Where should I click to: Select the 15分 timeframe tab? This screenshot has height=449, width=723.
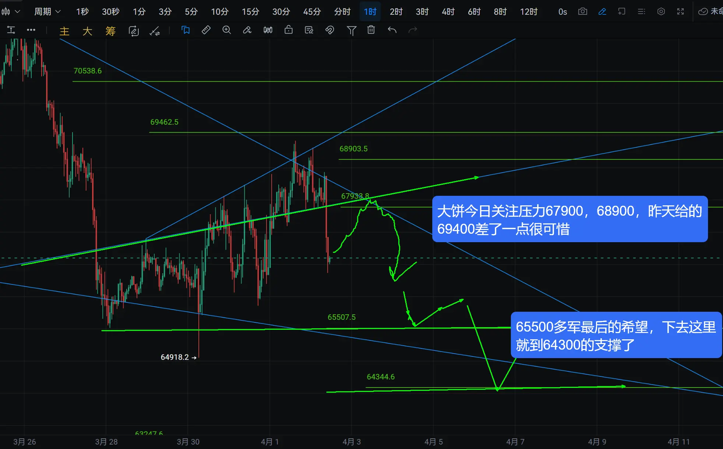pos(250,11)
